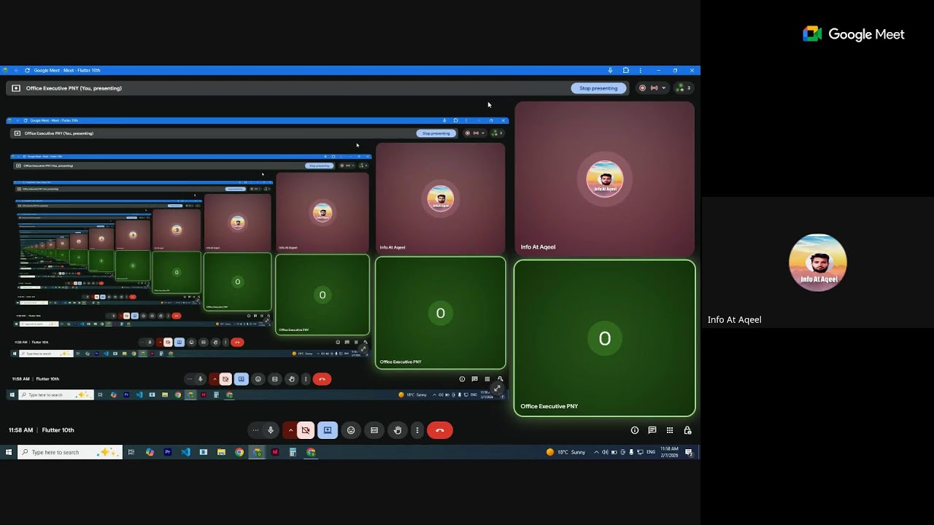The width and height of the screenshot is (934, 525).
Task: Open clock and calendar 11:58 AM
Action: 669,452
